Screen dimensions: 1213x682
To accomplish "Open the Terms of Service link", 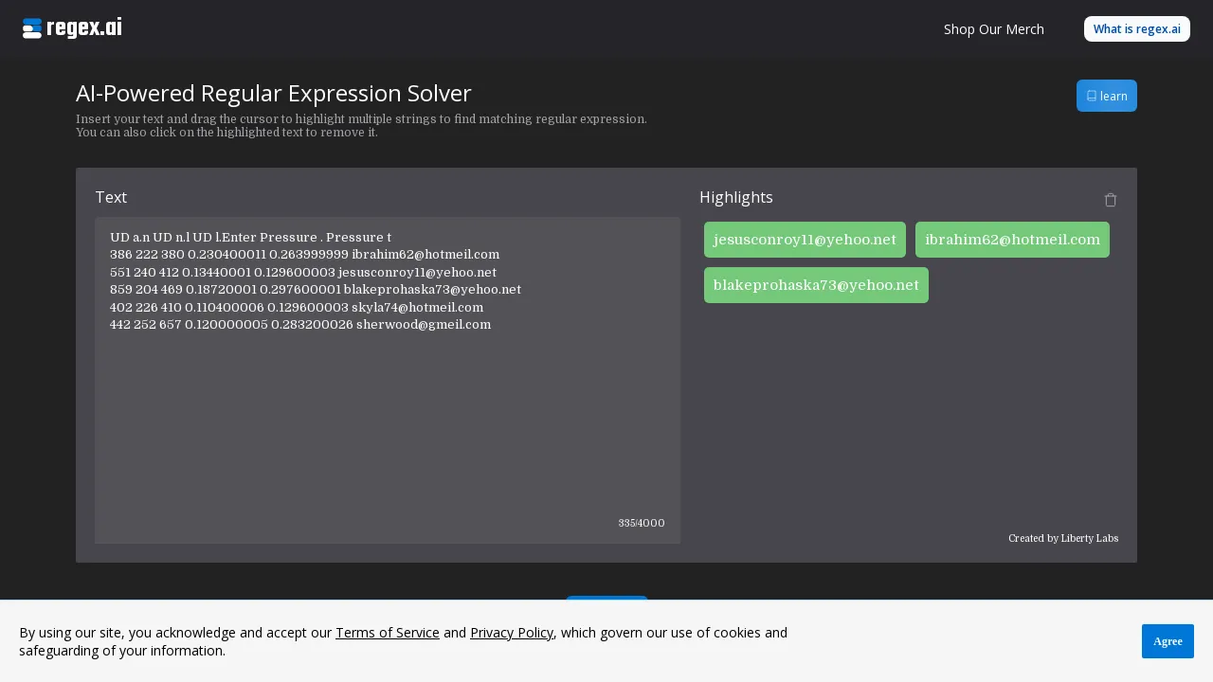I will pos(388,633).
